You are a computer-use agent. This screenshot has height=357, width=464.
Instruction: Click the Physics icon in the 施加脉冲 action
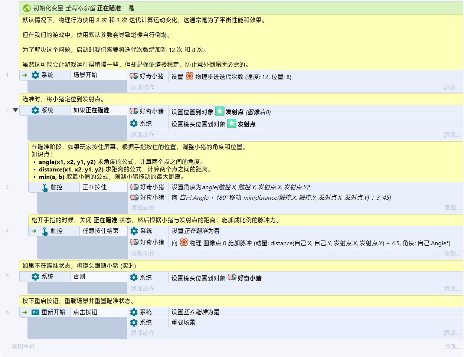tap(184, 242)
